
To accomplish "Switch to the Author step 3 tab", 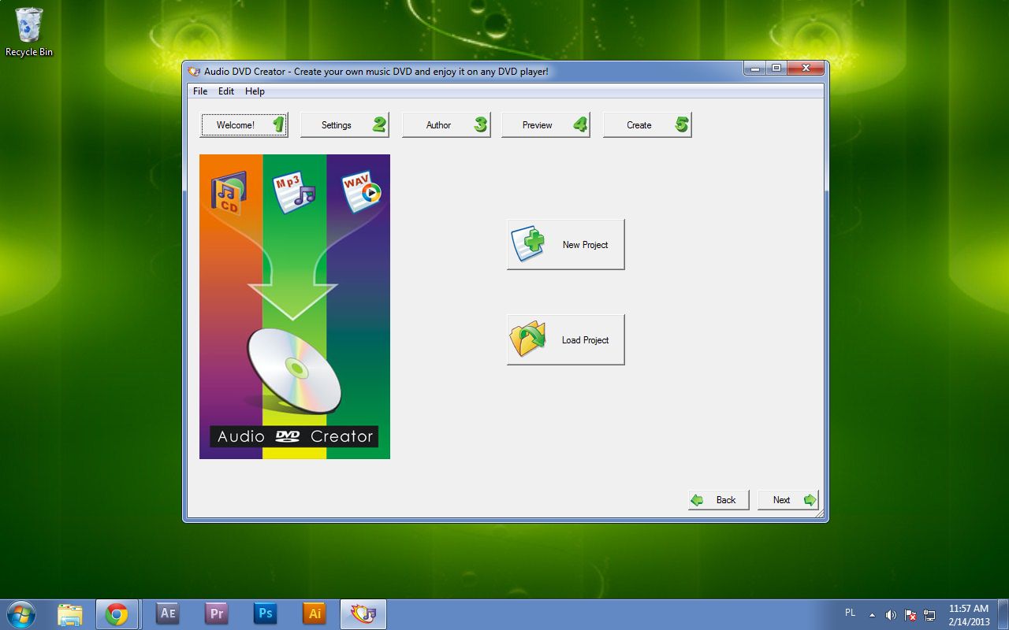I will coord(446,124).
